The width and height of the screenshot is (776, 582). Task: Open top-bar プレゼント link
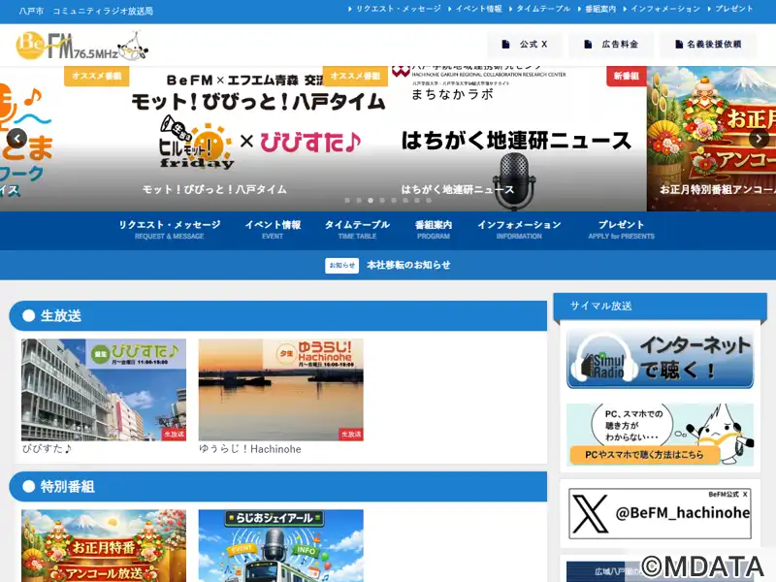pos(730,9)
